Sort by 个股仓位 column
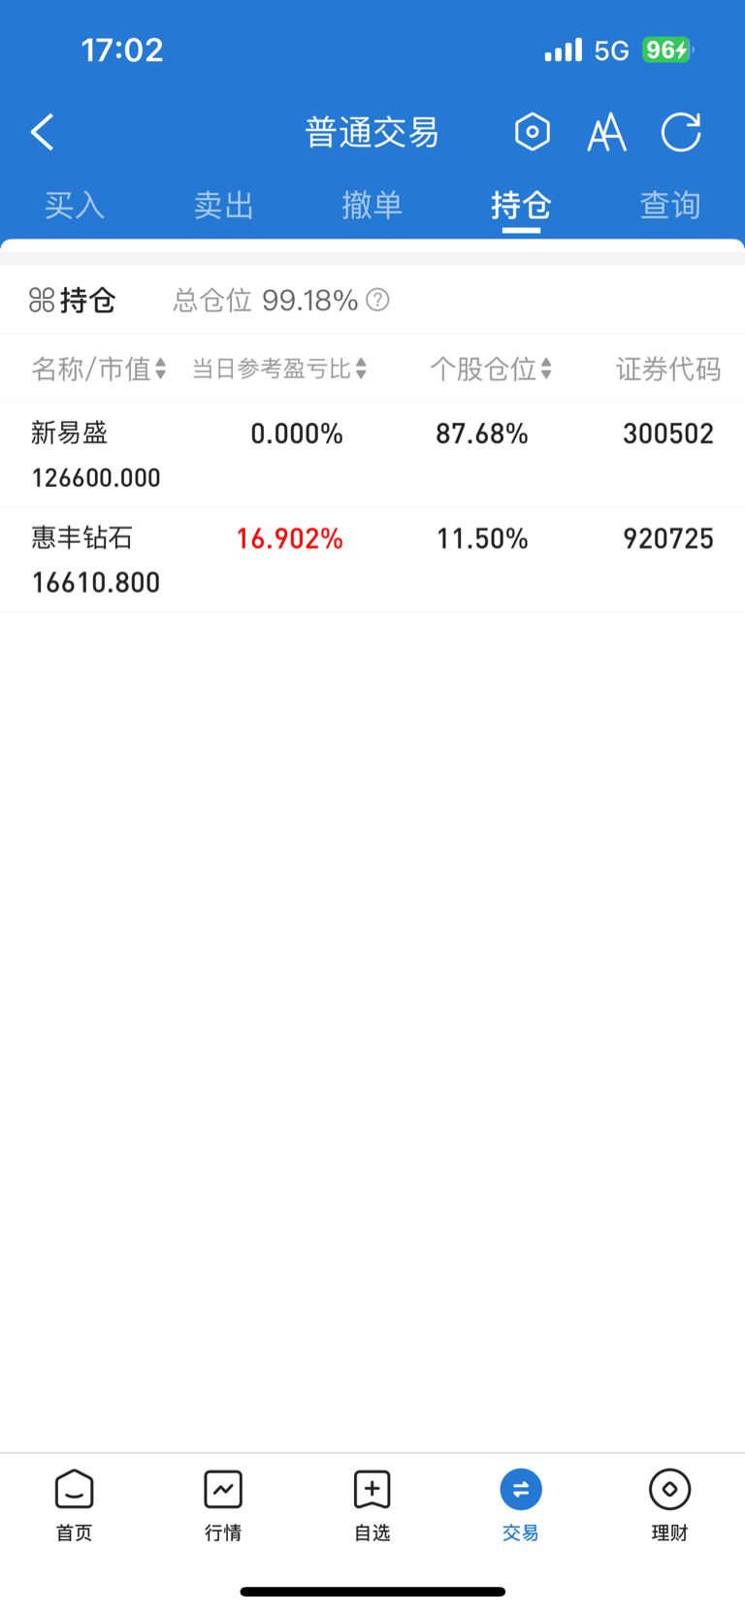Viewport: 745px width, 1613px height. pyautogui.click(x=491, y=369)
